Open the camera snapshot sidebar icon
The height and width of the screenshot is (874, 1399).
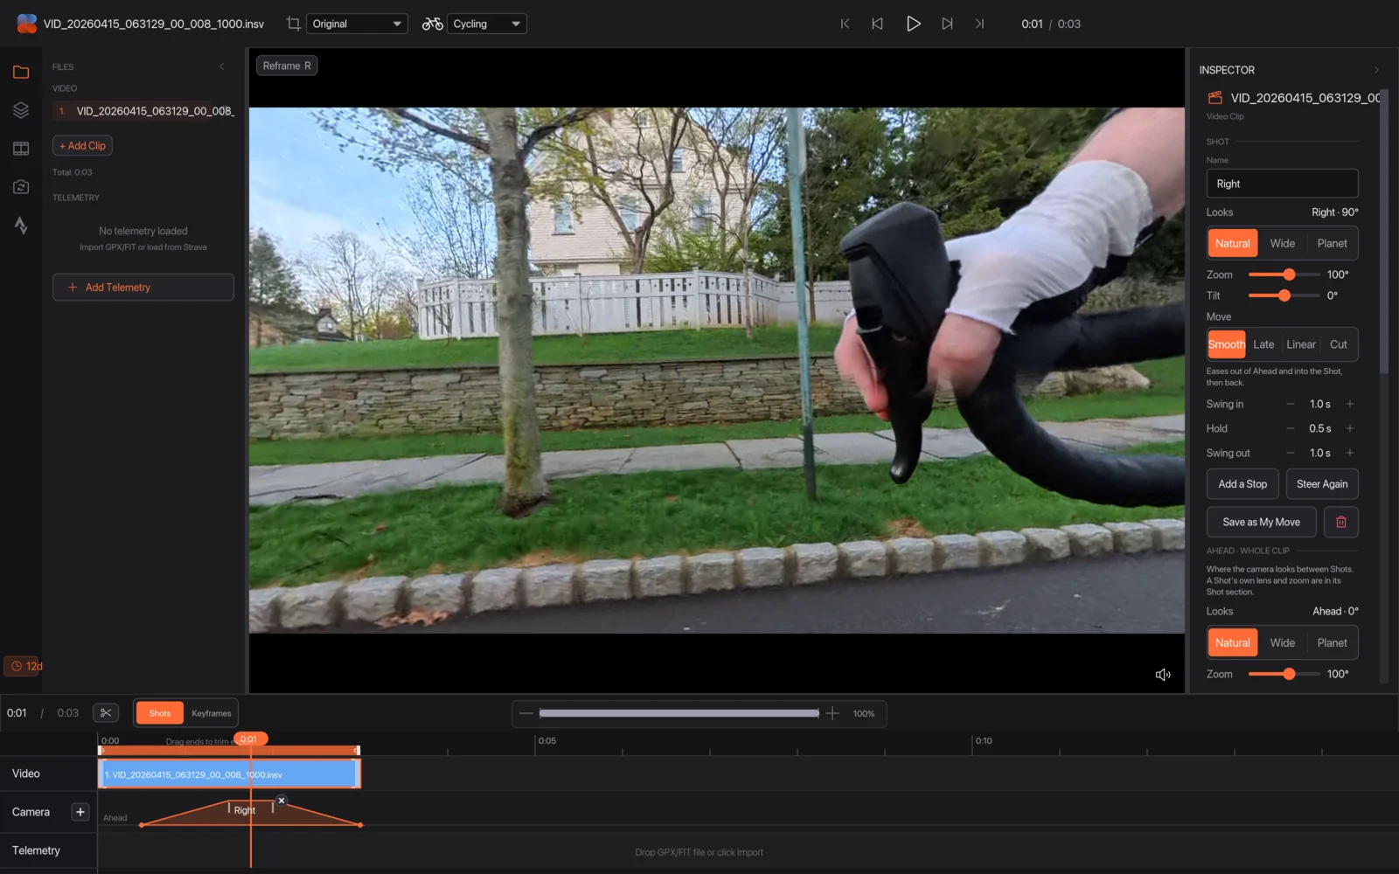(21, 187)
